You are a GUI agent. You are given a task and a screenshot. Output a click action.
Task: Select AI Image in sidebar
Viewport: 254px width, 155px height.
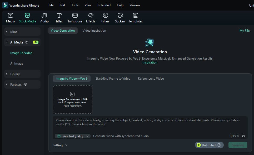pyautogui.click(x=17, y=64)
